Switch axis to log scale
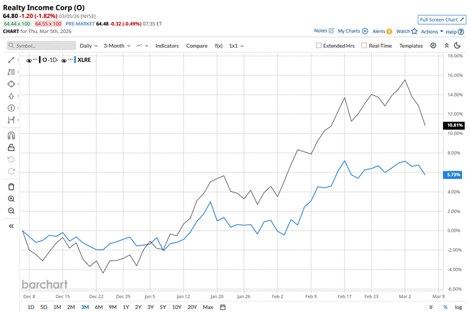This screenshot has width=470, height=312. (459, 307)
